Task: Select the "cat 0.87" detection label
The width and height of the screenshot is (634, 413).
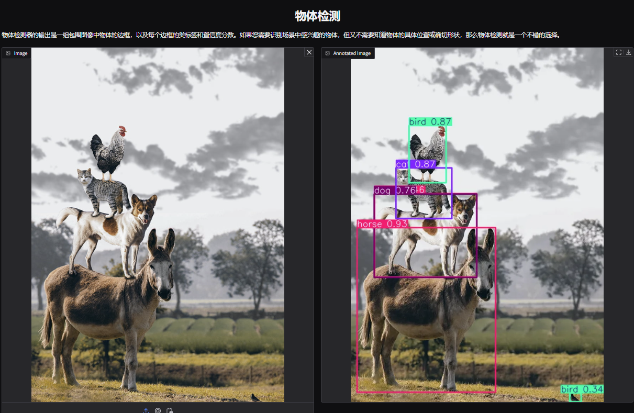Action: coord(416,164)
